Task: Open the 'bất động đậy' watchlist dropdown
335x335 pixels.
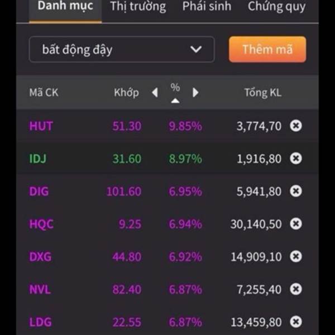Action: click(122, 49)
